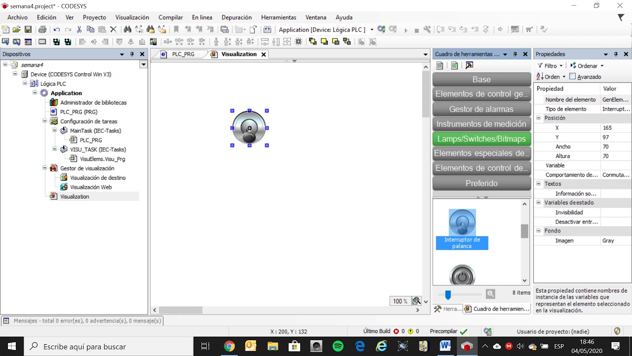Open the Compilar menu

click(170, 17)
